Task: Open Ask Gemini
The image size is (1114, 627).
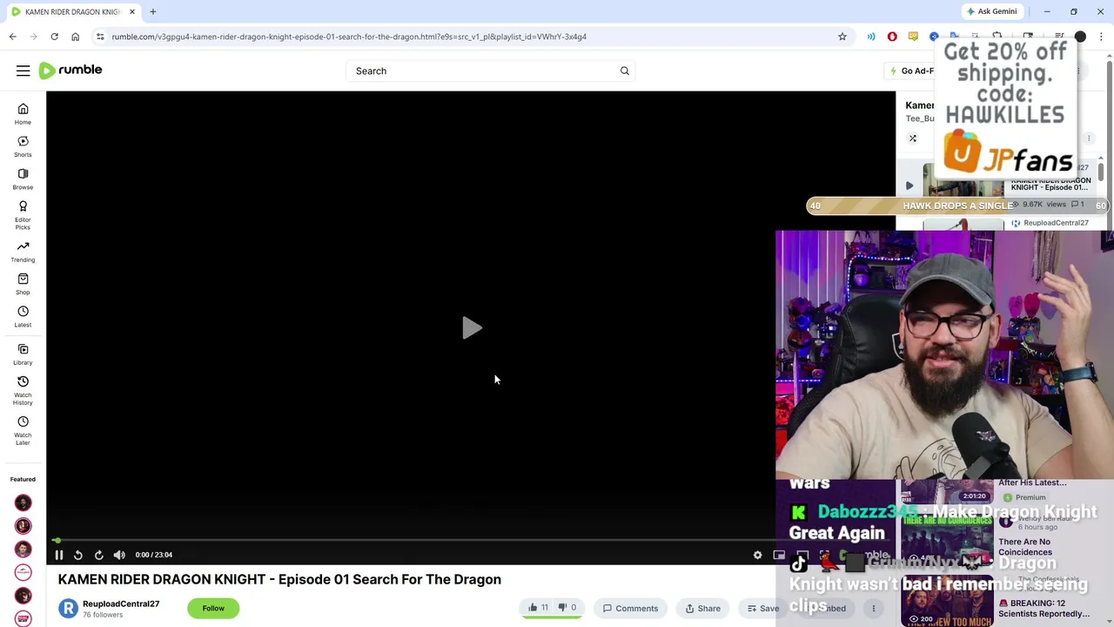Action: [991, 11]
